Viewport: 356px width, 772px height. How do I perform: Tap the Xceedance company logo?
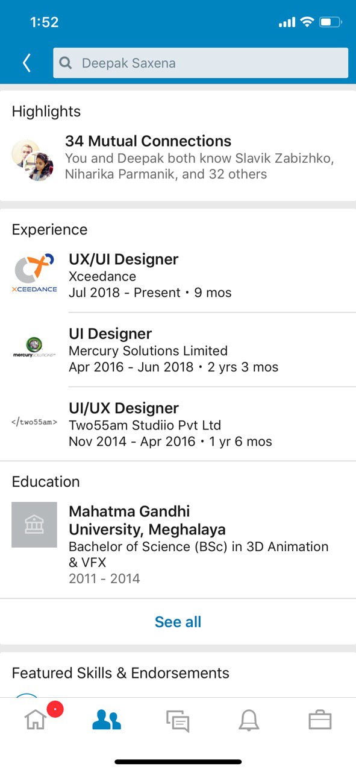point(34,273)
